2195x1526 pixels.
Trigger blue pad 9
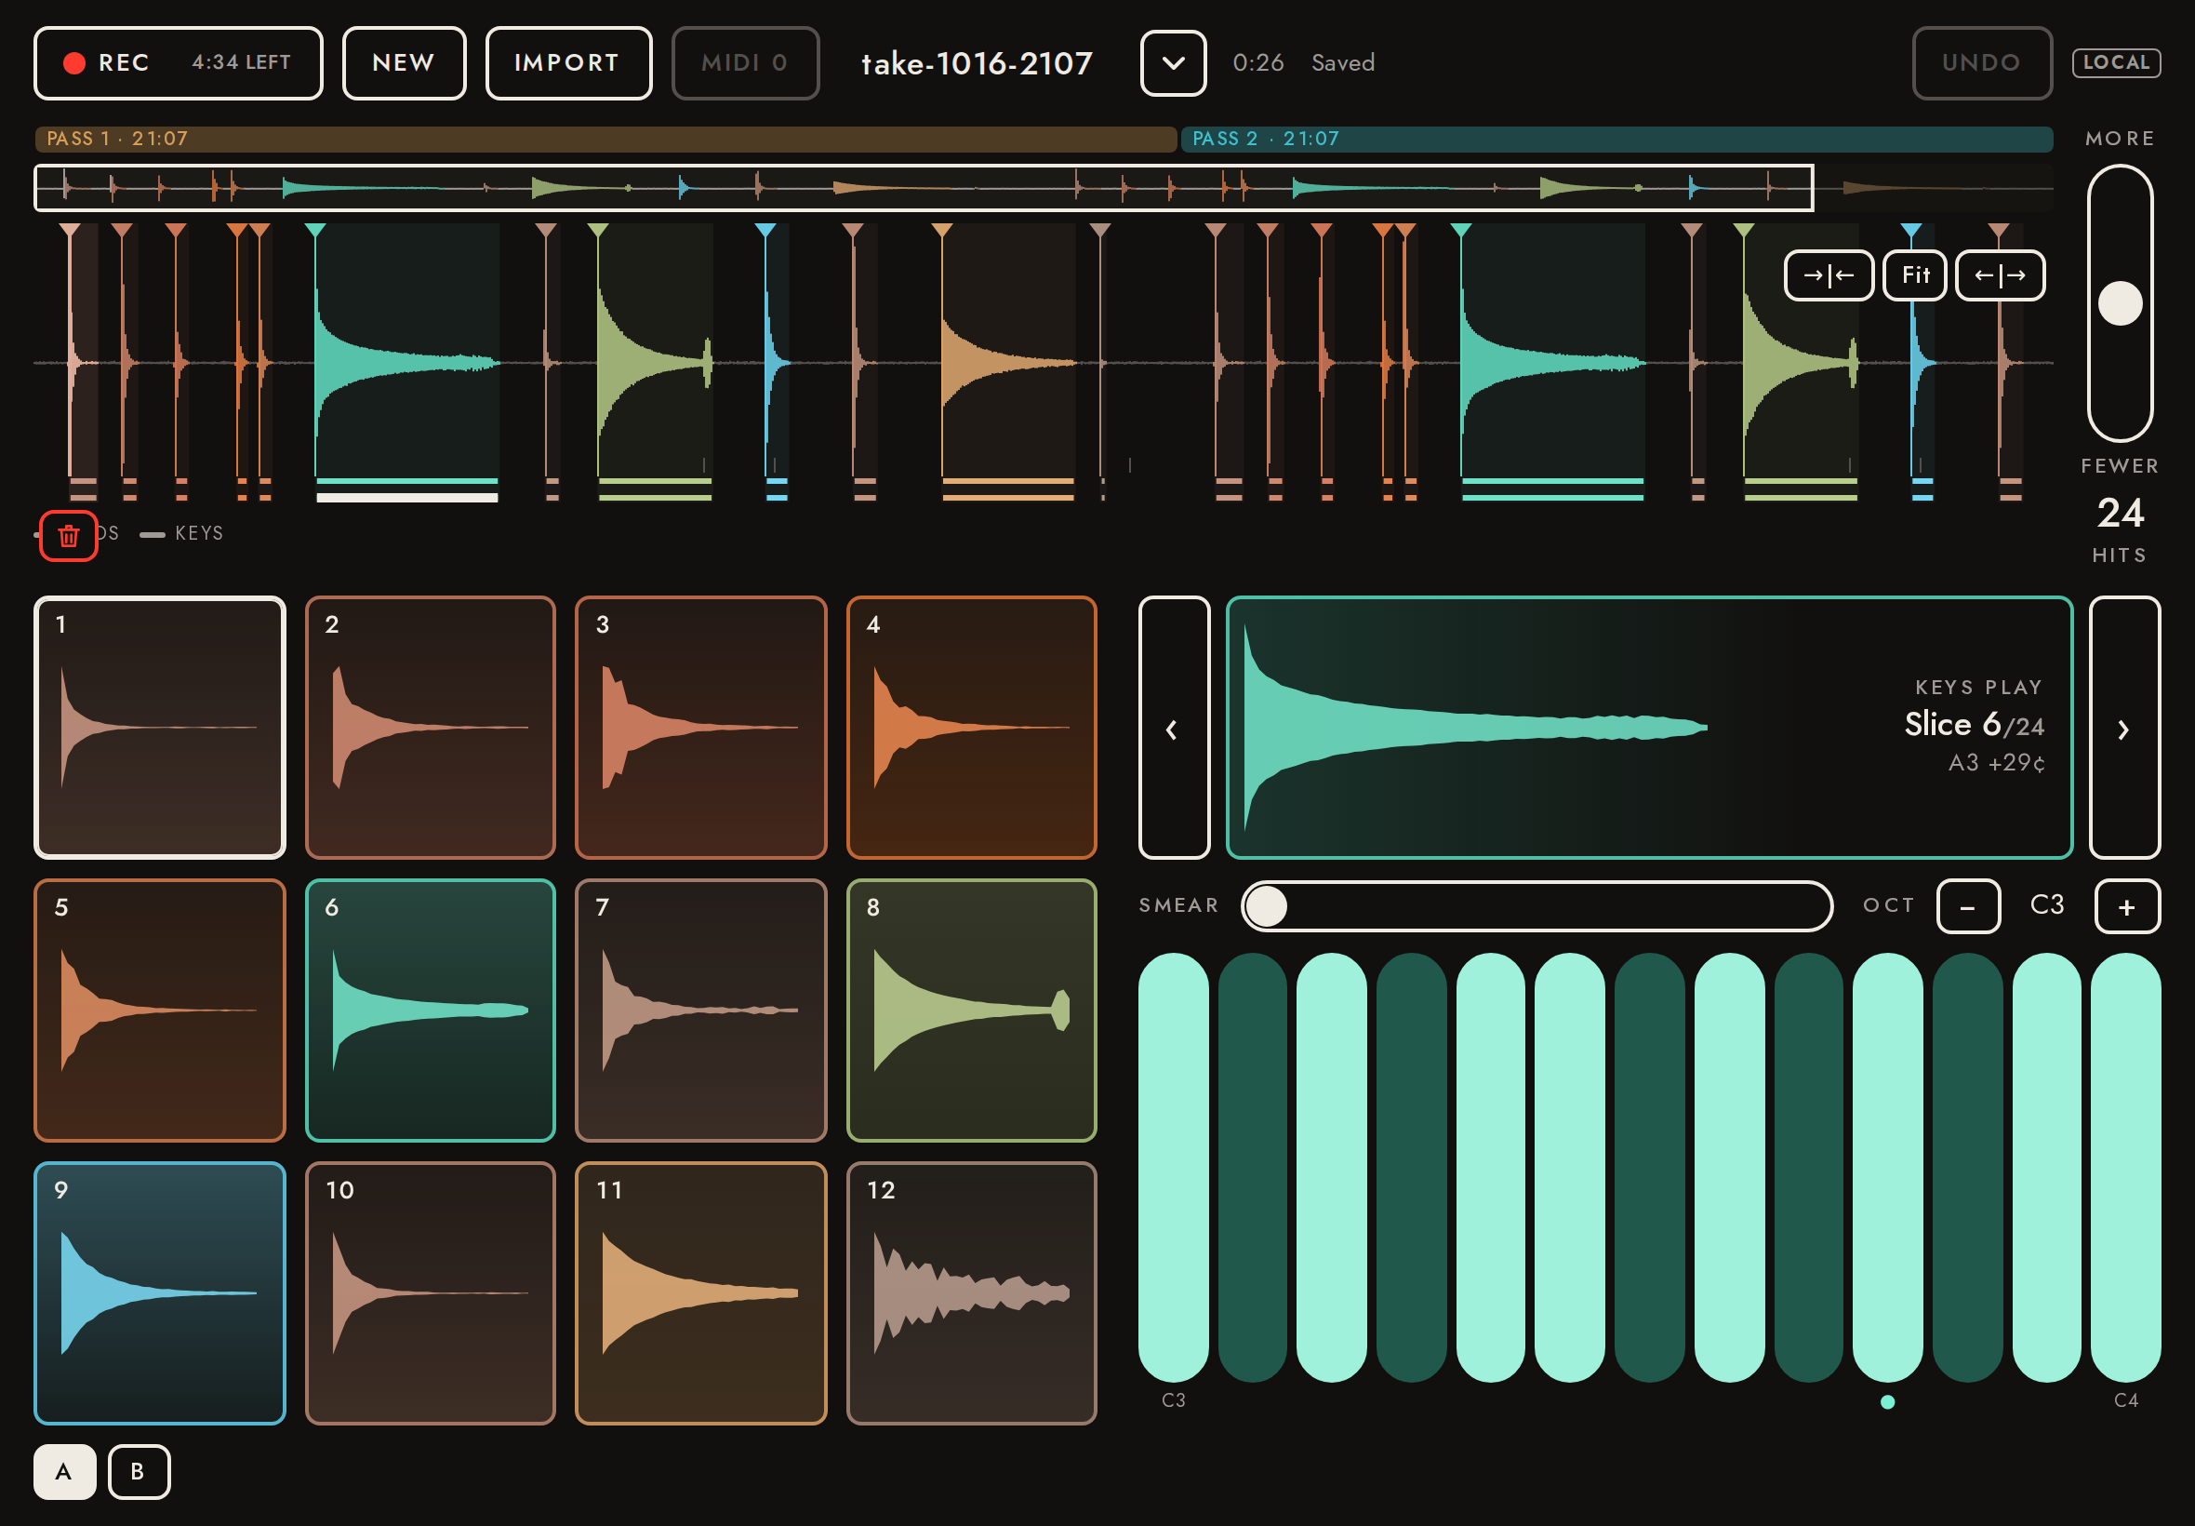160,1293
